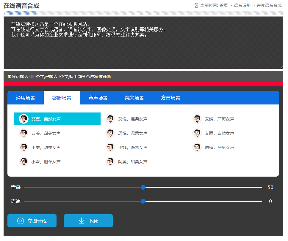Click the 艾雨 avatar icon
Screen dimensions: 288x241
[197, 133]
